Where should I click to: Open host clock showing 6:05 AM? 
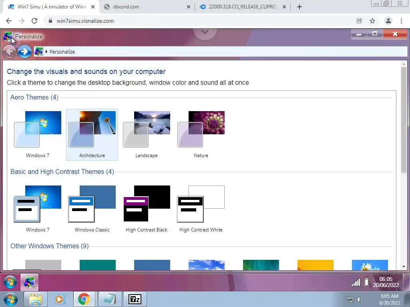pyautogui.click(x=390, y=299)
